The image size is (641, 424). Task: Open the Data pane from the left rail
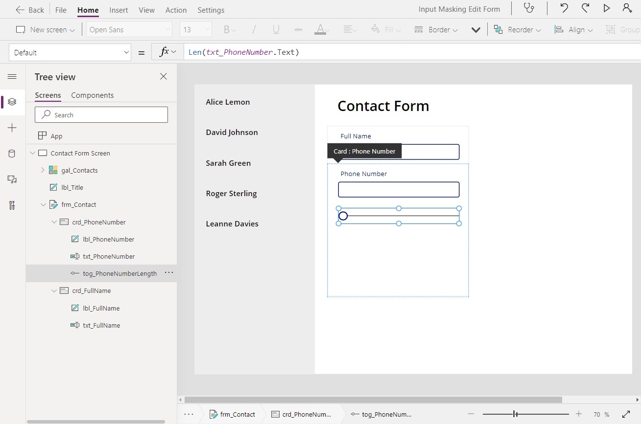point(12,153)
